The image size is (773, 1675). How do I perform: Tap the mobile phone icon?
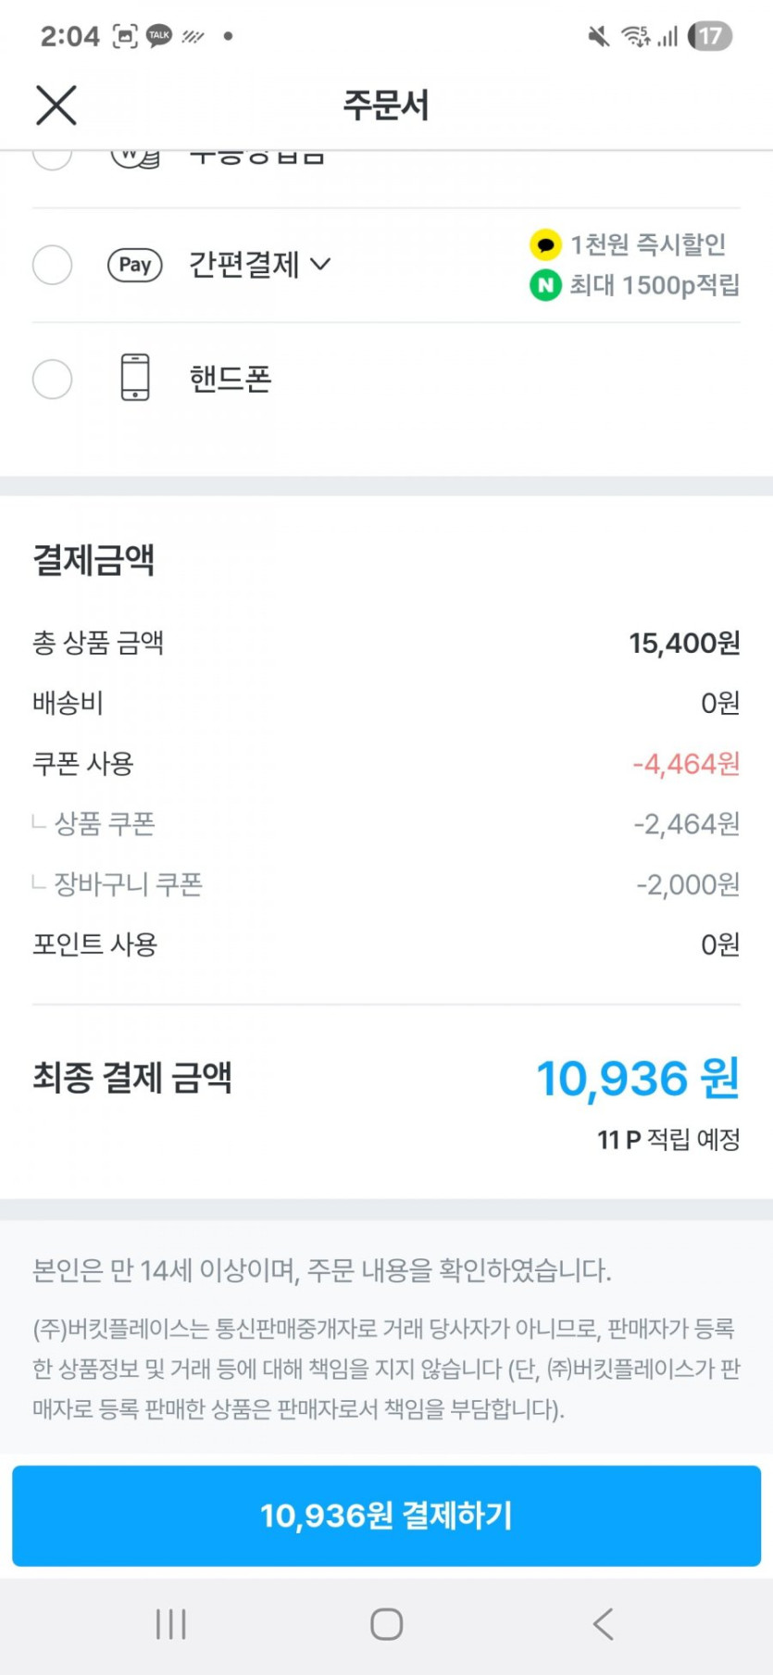tap(135, 378)
